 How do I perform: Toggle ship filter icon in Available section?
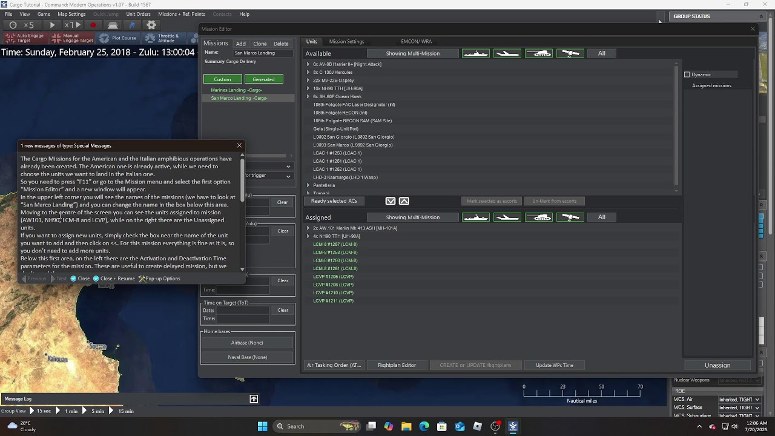tap(475, 53)
